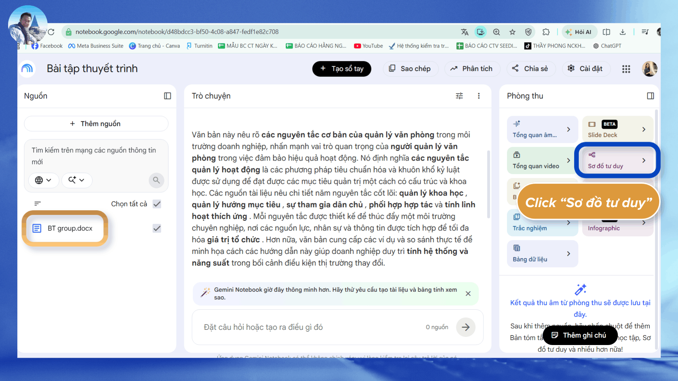Open the BÁO CÁO HẰNG NG... bookmark

[x=316, y=46]
